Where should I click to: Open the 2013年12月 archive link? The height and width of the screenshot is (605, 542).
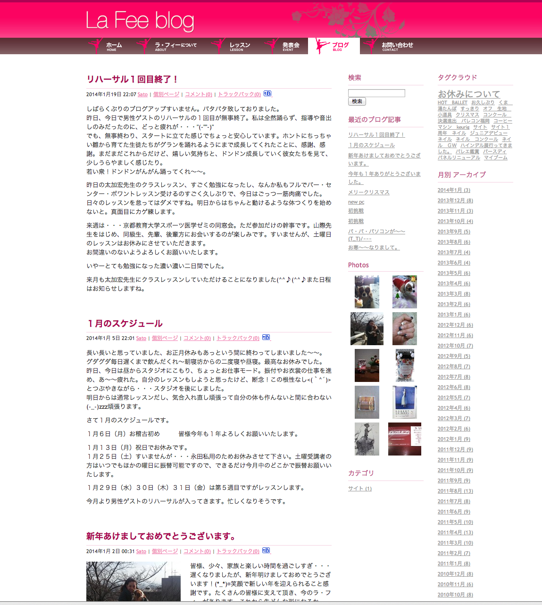pos(455,200)
